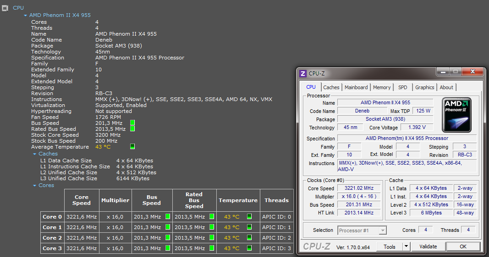Click Core 2 rated bus speed green indicator
489x257 pixels.
click(212, 238)
